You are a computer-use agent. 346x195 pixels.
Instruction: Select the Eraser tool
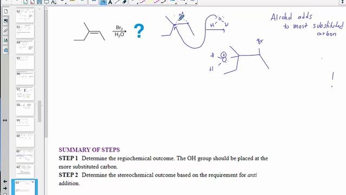point(124,2)
